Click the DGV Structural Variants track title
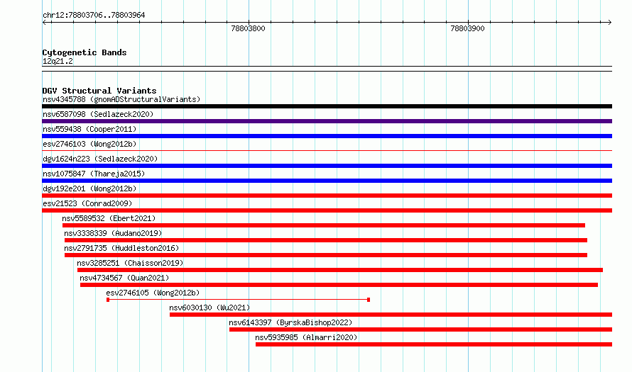The width and height of the screenshot is (632, 372). click(99, 91)
